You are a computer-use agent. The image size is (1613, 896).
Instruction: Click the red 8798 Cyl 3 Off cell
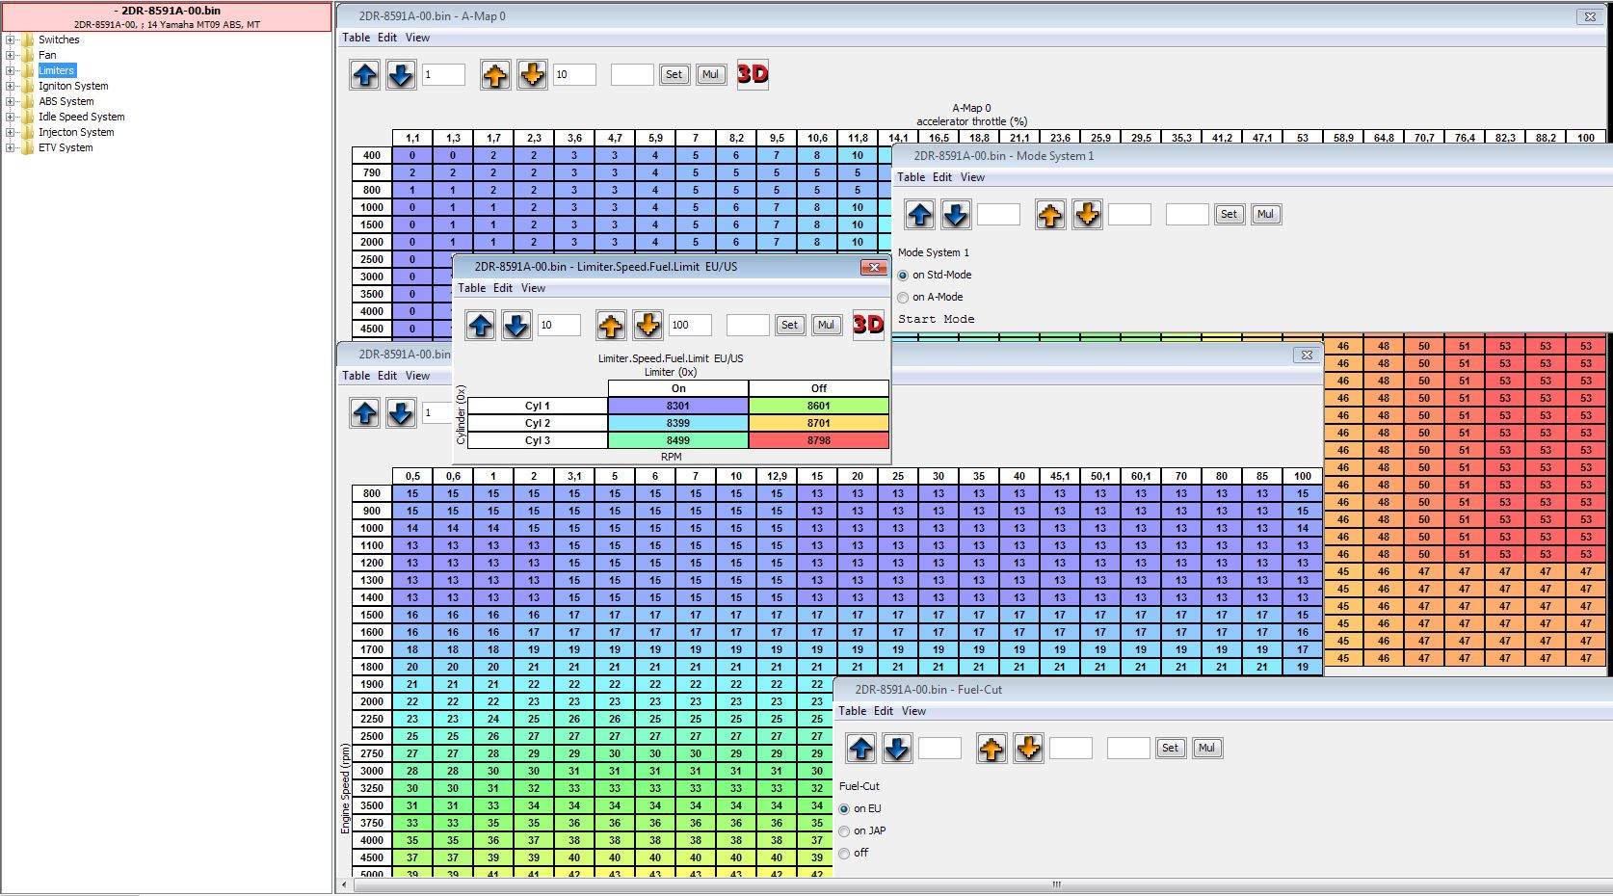818,440
